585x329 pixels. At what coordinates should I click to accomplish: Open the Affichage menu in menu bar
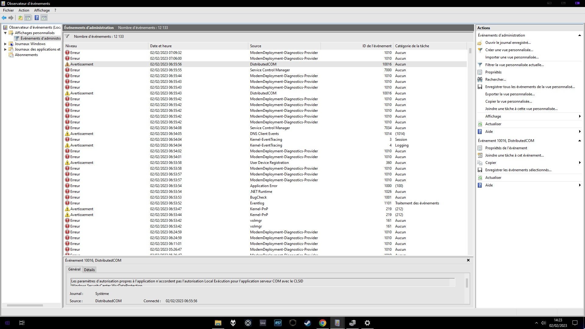tap(42, 10)
